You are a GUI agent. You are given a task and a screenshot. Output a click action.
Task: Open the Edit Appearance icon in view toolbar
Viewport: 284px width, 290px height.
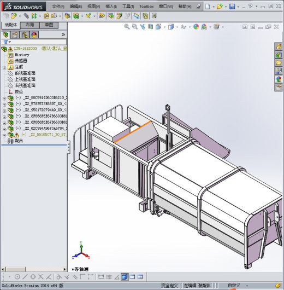point(196,27)
